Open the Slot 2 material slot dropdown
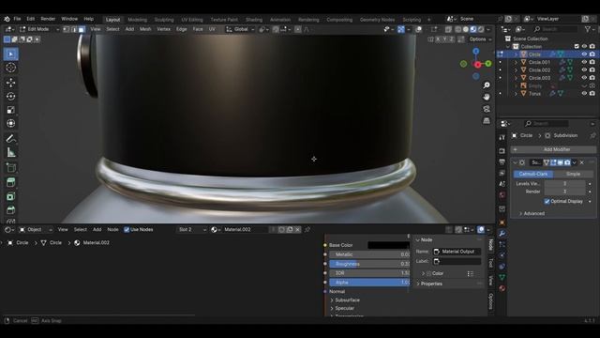Image resolution: width=600 pixels, height=338 pixels. tap(192, 229)
